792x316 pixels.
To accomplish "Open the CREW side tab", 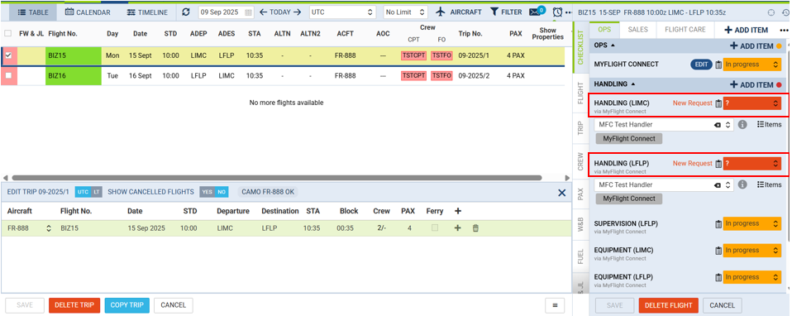I will pos(580,160).
